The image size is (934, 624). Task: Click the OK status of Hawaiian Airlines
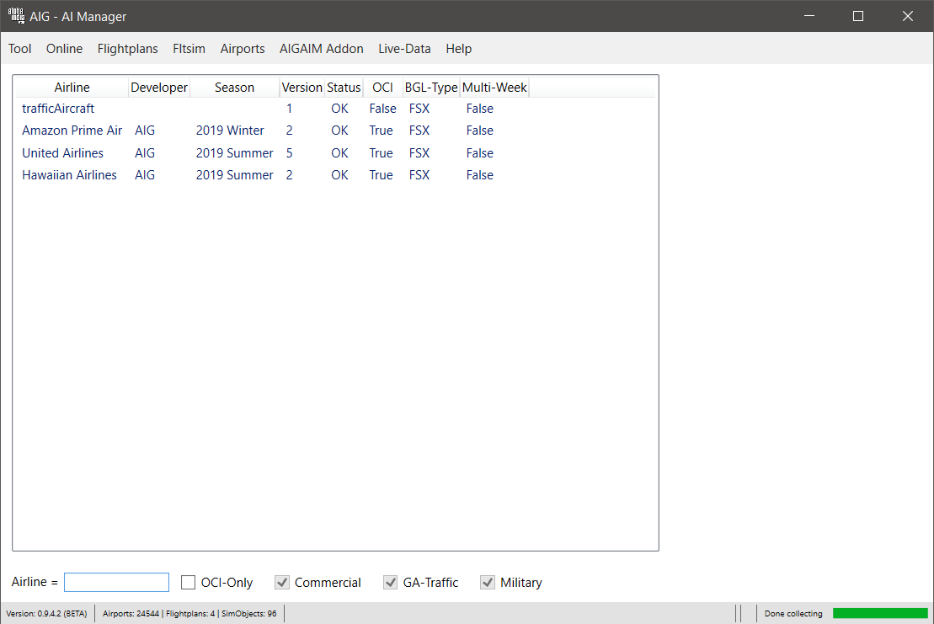point(339,175)
